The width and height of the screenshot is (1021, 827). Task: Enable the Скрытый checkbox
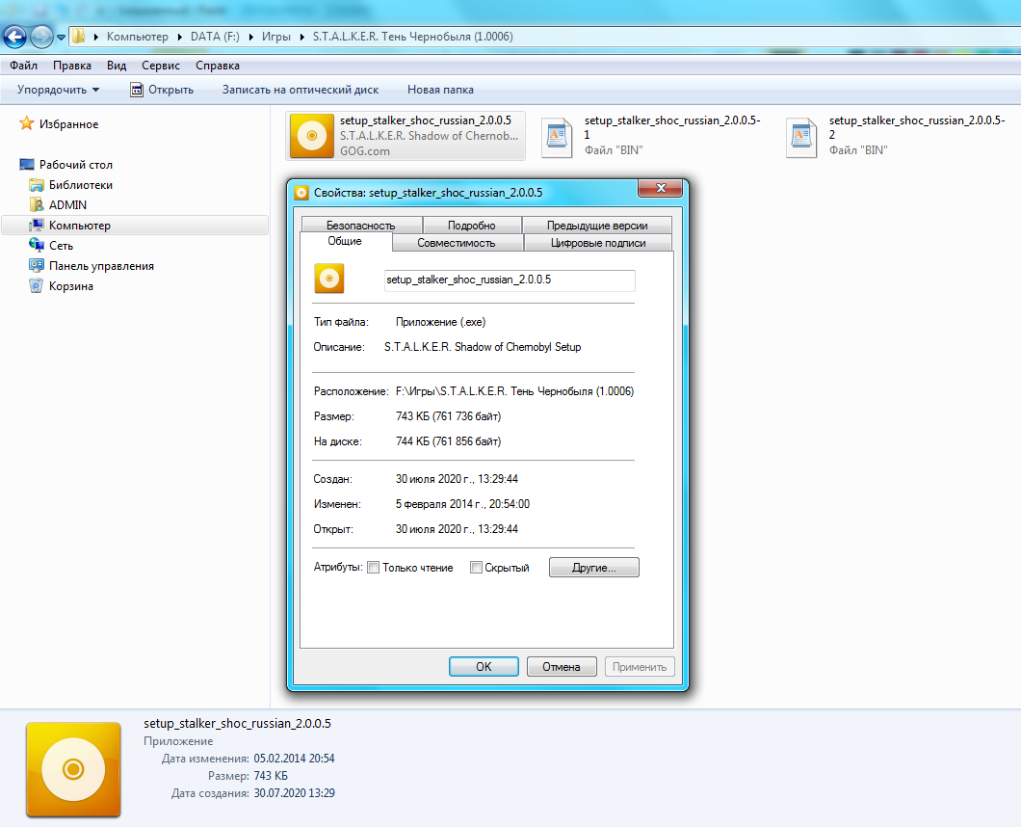coord(476,568)
